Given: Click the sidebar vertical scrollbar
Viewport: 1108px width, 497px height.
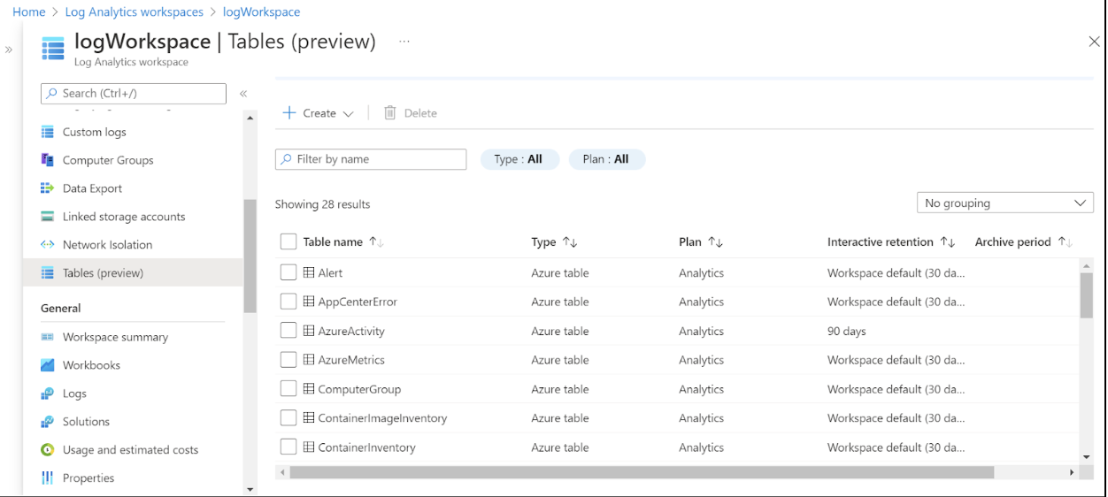Looking at the screenshot, I should (250, 256).
